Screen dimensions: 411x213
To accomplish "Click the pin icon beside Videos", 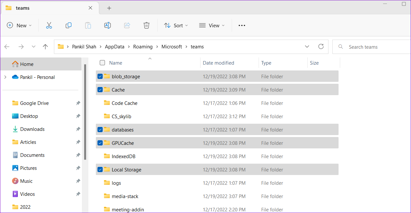I will (x=78, y=194).
